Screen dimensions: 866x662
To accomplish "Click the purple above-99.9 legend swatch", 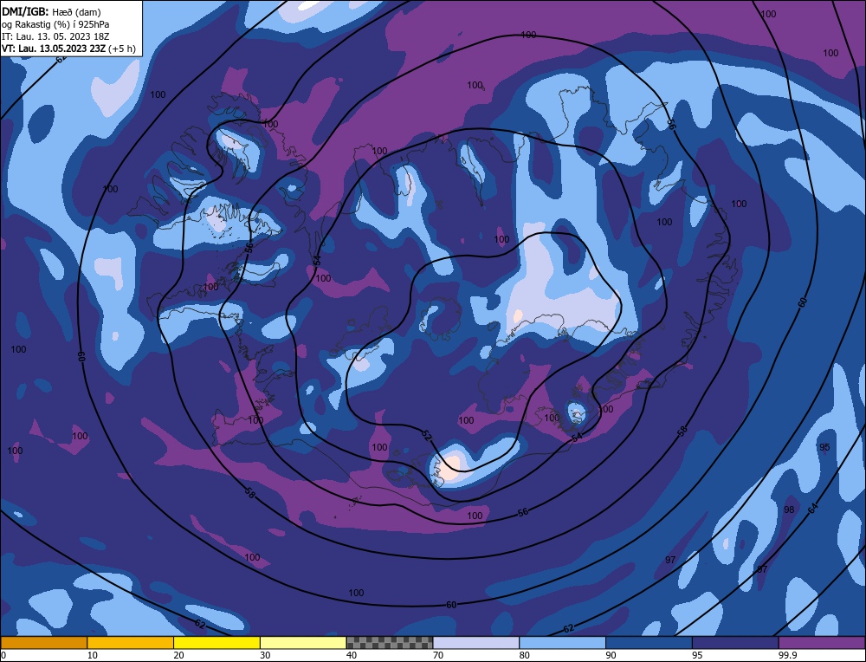I will pos(822,643).
